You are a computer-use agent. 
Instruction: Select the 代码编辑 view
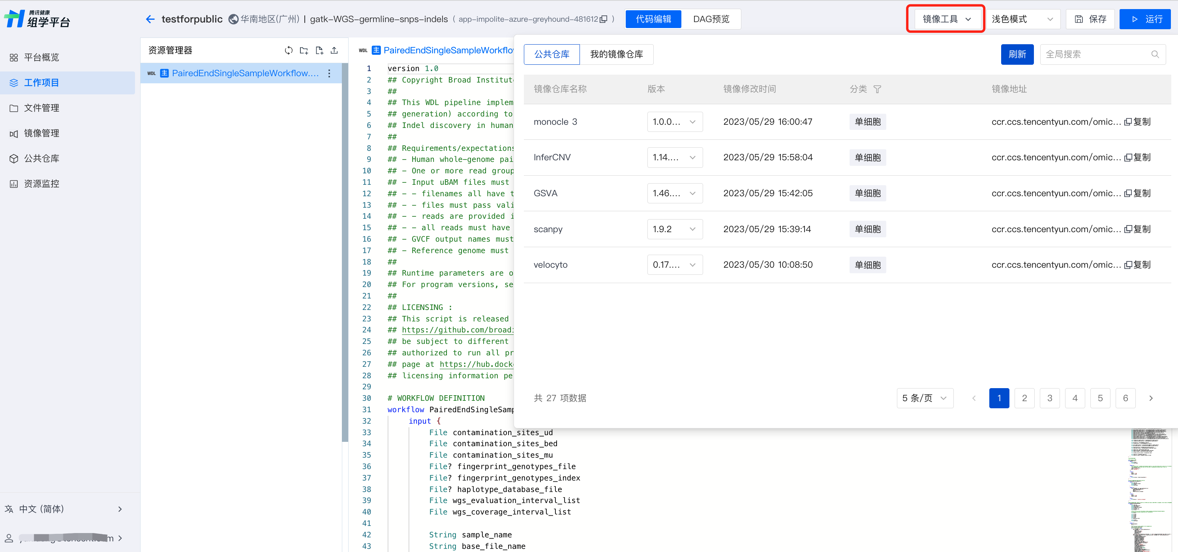653,19
